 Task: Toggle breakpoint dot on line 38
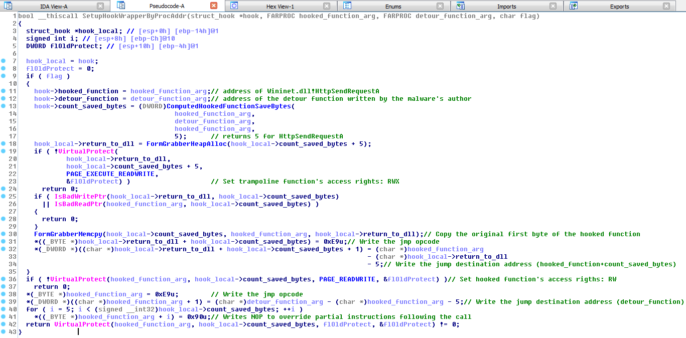click(3, 294)
